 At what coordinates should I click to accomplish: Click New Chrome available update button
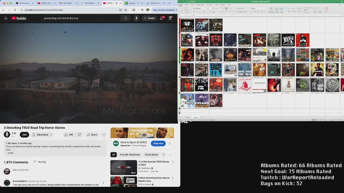tap(164, 10)
